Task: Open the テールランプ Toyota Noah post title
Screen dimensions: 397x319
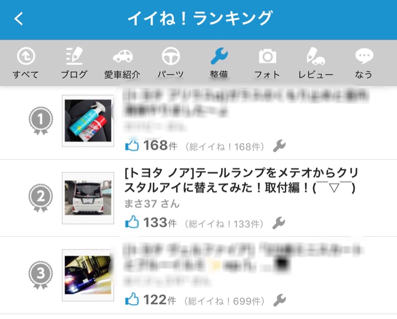Action: pyautogui.click(x=241, y=180)
